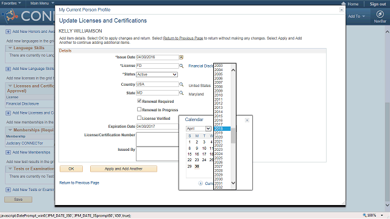This screenshot has height=219, width=390.
Task: Click plus icon for Add New Licenses
Action: click(x=8, y=113)
